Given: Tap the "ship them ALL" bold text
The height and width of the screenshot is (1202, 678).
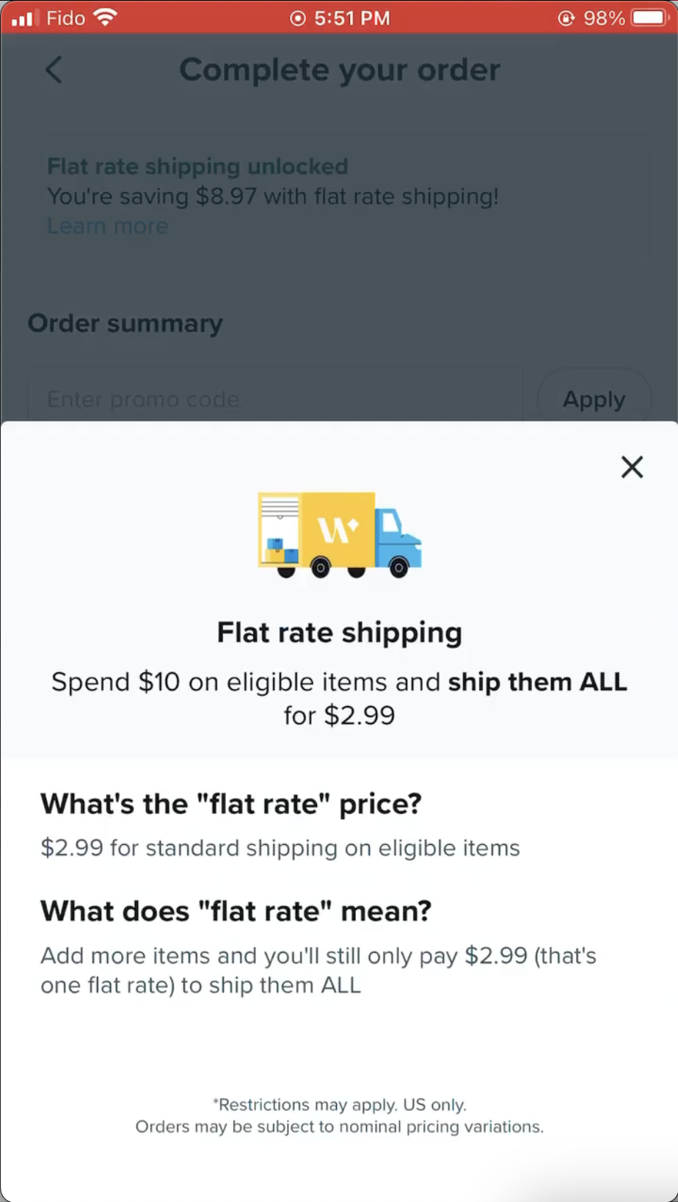Looking at the screenshot, I should coord(537,682).
